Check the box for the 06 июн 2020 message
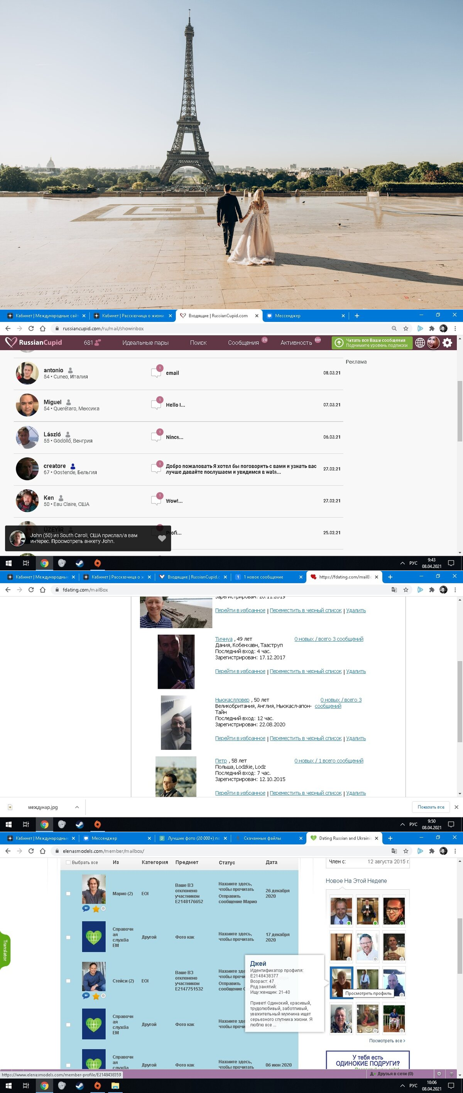463x1093 pixels. [x=68, y=1065]
